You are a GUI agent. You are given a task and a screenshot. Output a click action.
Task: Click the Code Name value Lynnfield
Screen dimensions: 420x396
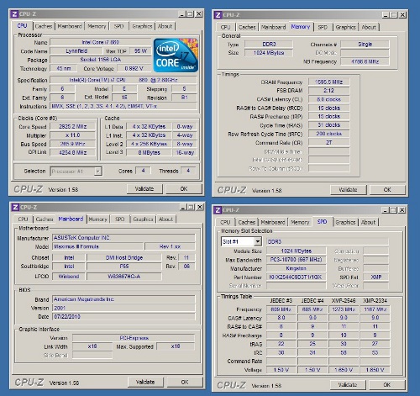click(x=76, y=51)
